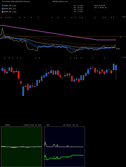Viewport: 126px width, 167px height.
Task: Click the 'Avg V: 6.419 M' volume text
Action: 100,6
